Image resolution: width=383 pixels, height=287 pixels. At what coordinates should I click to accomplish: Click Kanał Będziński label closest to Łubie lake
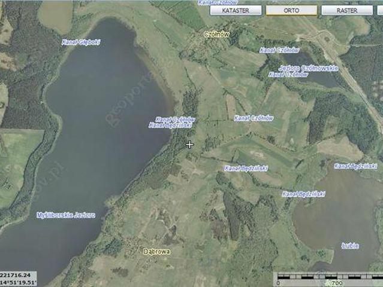tap(303, 194)
